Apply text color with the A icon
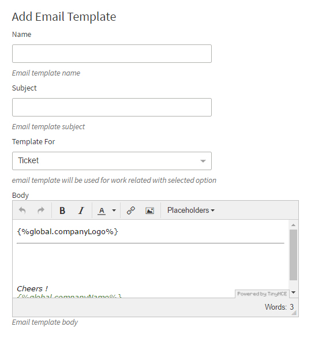 tap(102, 211)
